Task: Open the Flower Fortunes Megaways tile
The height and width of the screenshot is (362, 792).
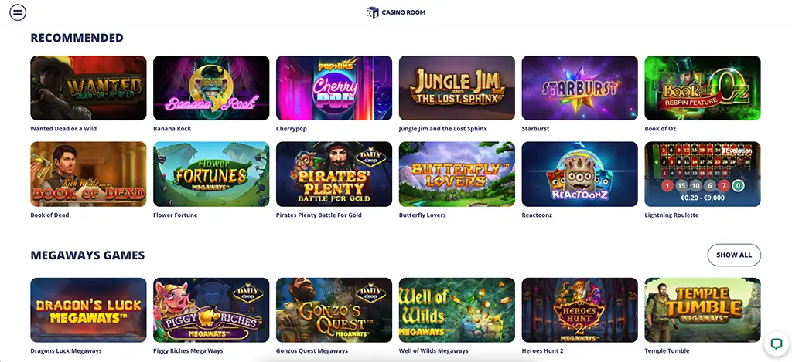Action: click(211, 174)
